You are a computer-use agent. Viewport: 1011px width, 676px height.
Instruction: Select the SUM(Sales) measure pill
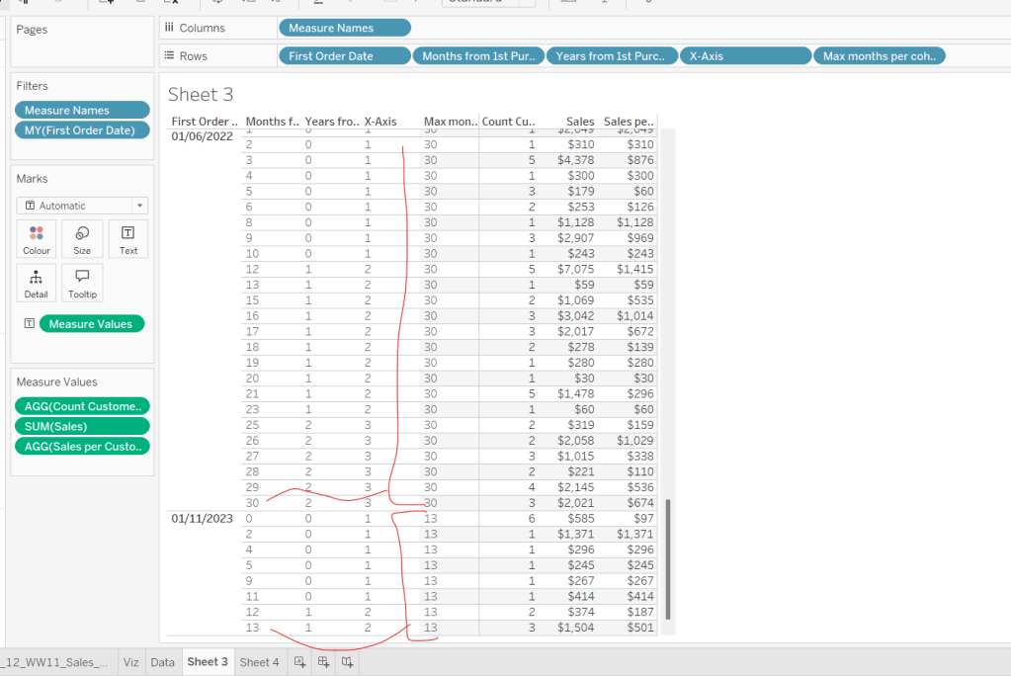tap(82, 426)
